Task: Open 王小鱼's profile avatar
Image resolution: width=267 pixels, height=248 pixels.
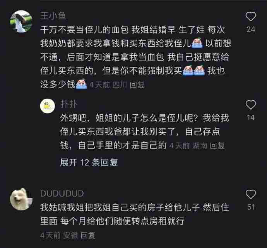Action: 21,21
